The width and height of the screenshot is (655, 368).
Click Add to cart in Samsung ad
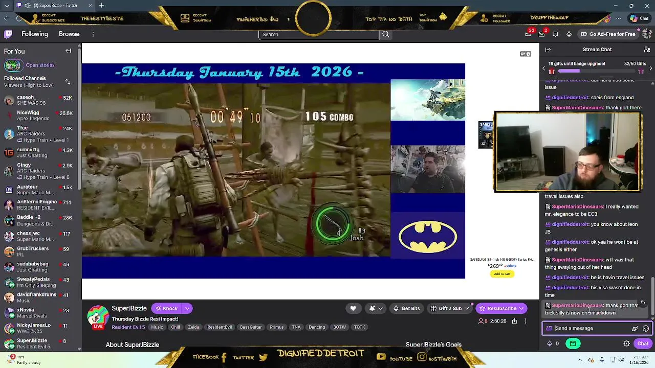502,274
